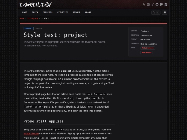Click the 'Style test: project' heading

click(x=55, y=35)
